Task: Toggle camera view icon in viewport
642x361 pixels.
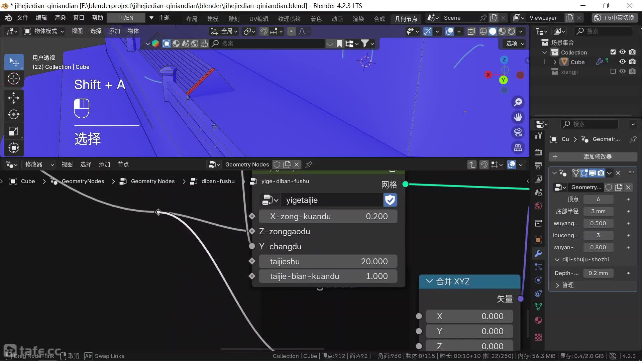Action: pos(518,133)
